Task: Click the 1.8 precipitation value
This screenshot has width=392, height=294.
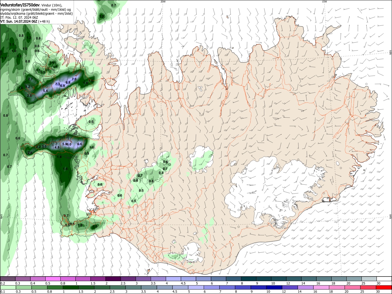Action: tap(86, 83)
